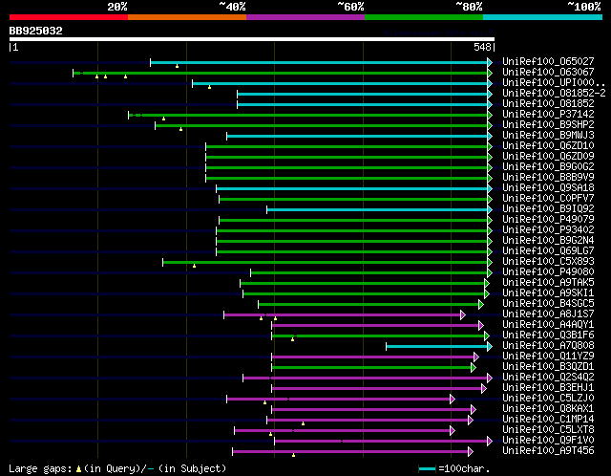This screenshot has width=611, height=476.
Task: Click the 548 query end position label
Action: 482,47
